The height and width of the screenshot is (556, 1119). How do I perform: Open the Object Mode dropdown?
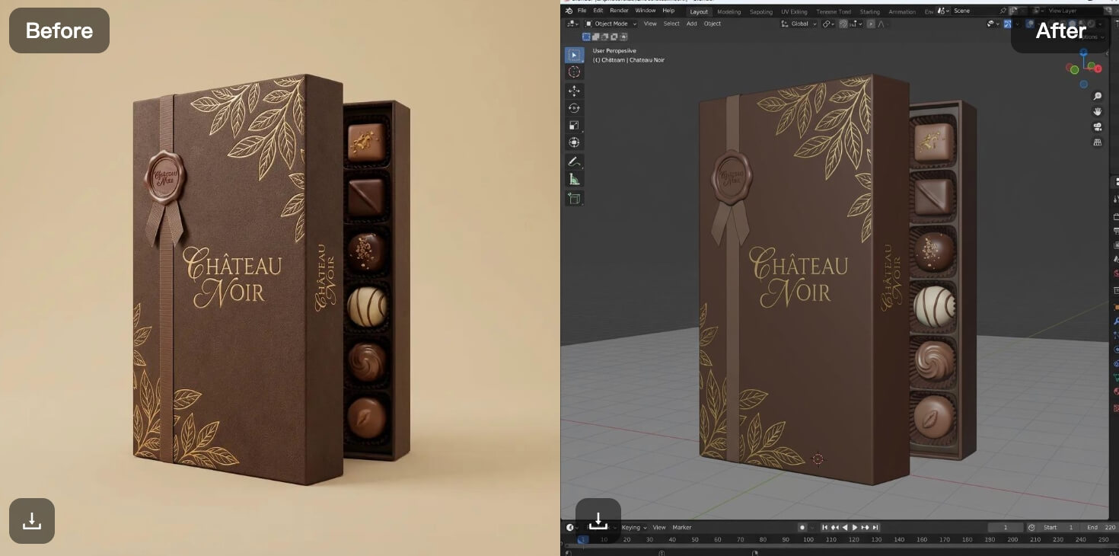click(x=609, y=24)
